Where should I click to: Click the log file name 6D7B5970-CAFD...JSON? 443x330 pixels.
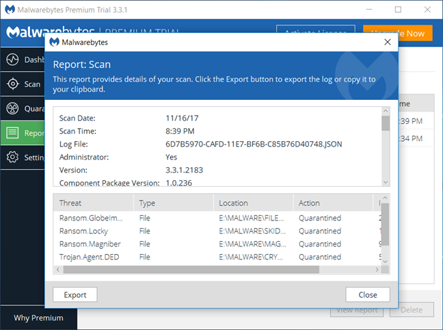254,144
